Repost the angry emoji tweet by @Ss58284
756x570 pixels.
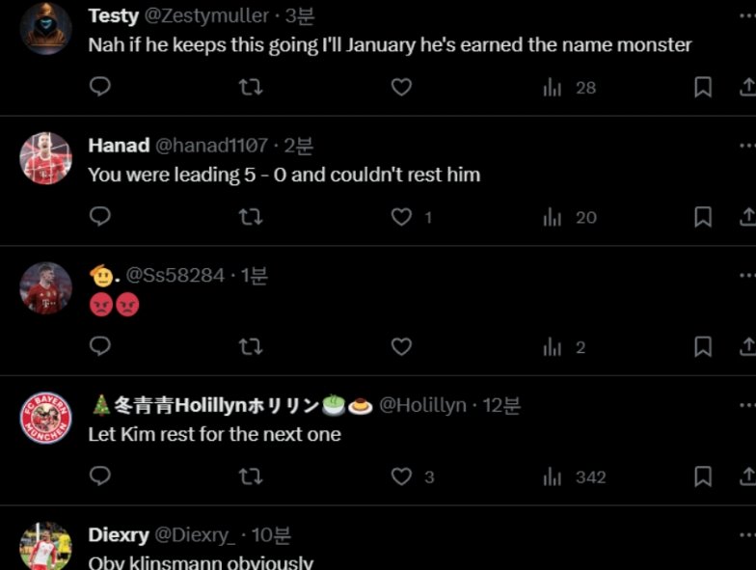coord(251,347)
